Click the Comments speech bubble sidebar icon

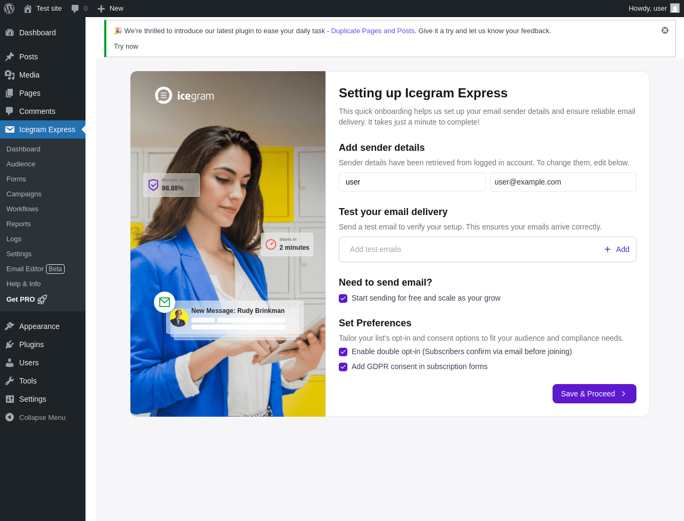[x=10, y=111]
